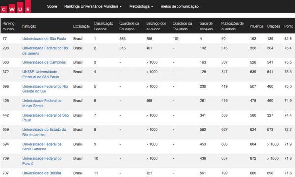Click the Instituição column header
The image size is (295, 177).
click(29, 26)
